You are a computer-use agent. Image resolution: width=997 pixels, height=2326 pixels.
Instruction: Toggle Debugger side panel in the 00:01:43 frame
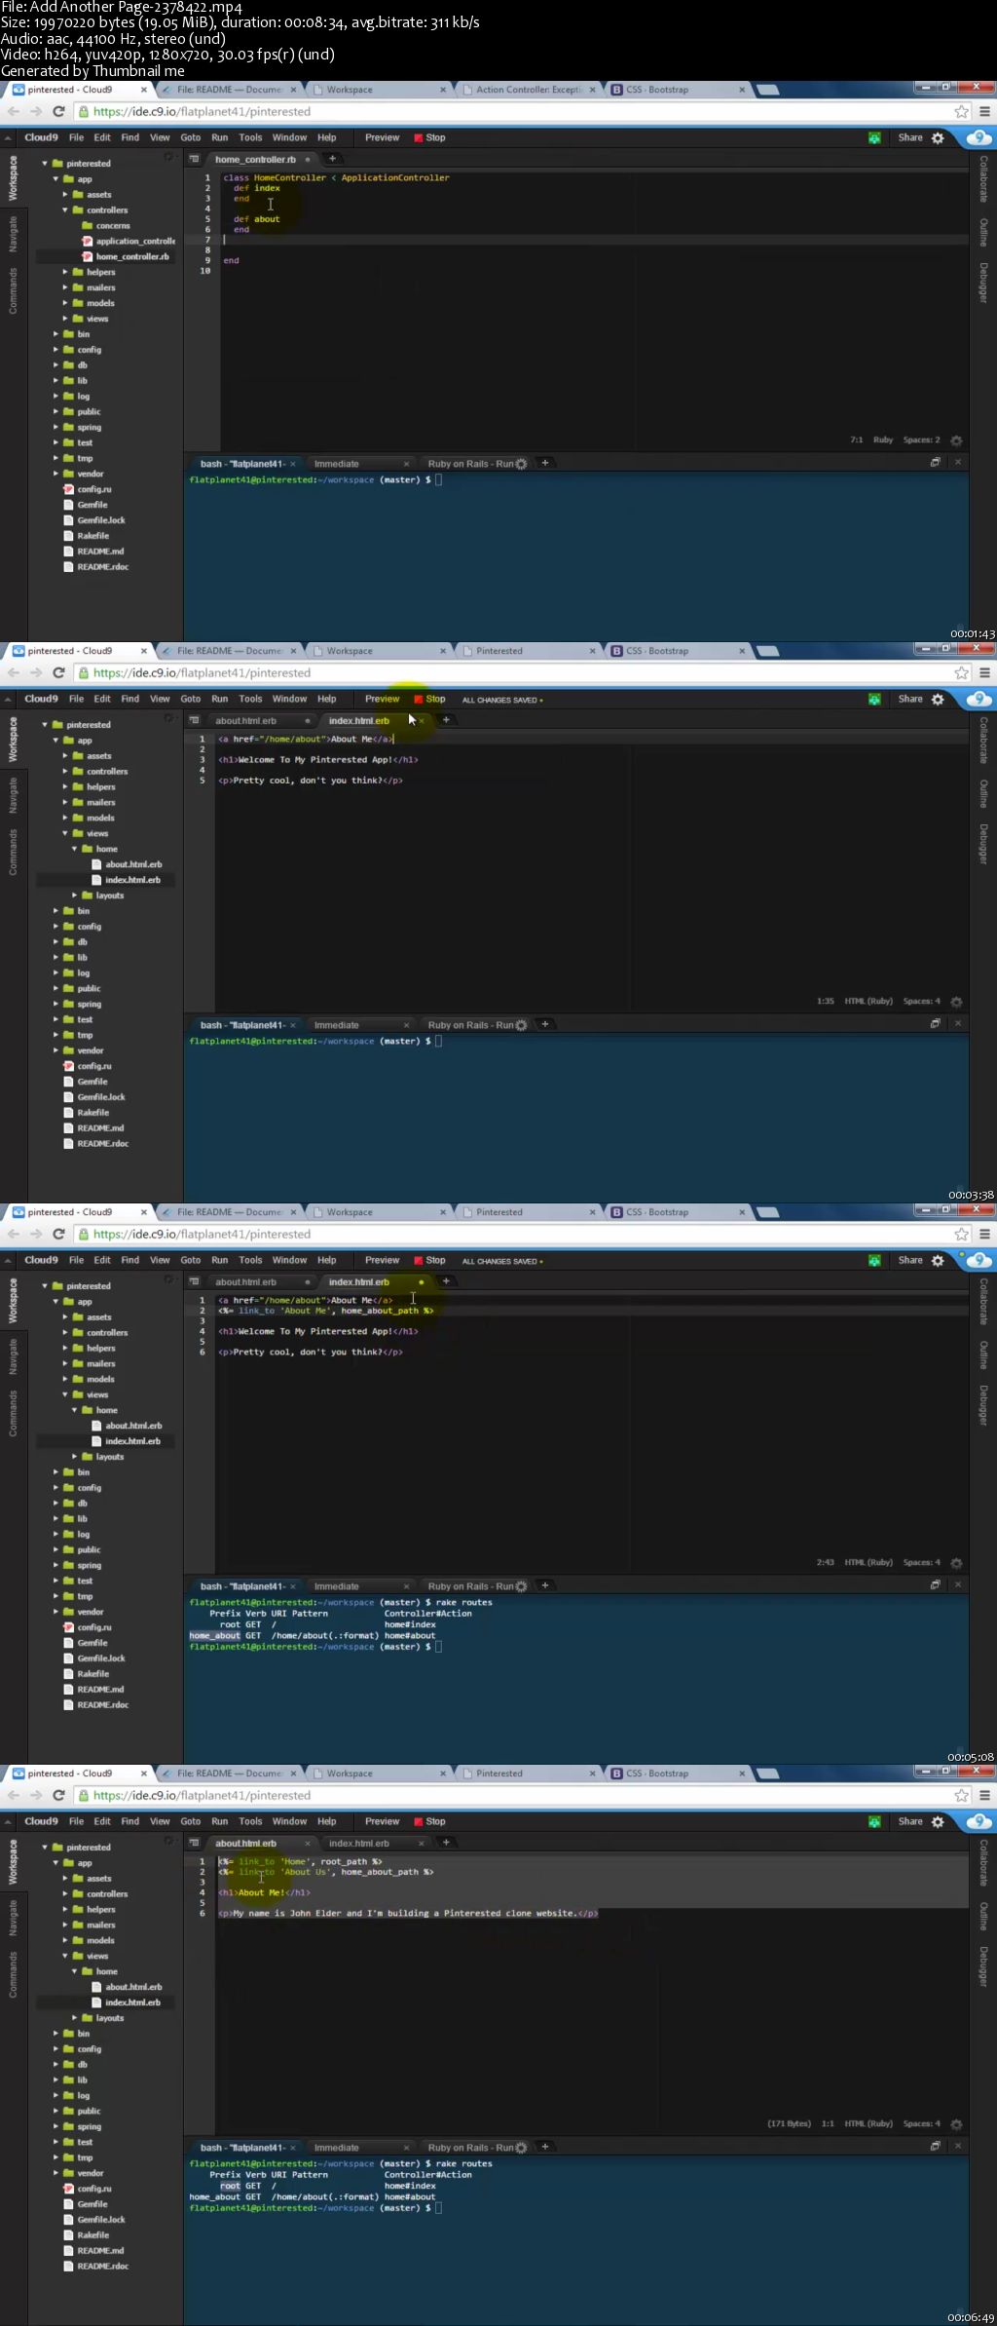pos(983,283)
